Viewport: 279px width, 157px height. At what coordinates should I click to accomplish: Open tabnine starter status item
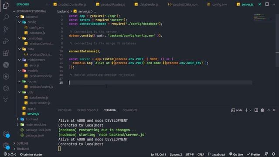(31, 154)
